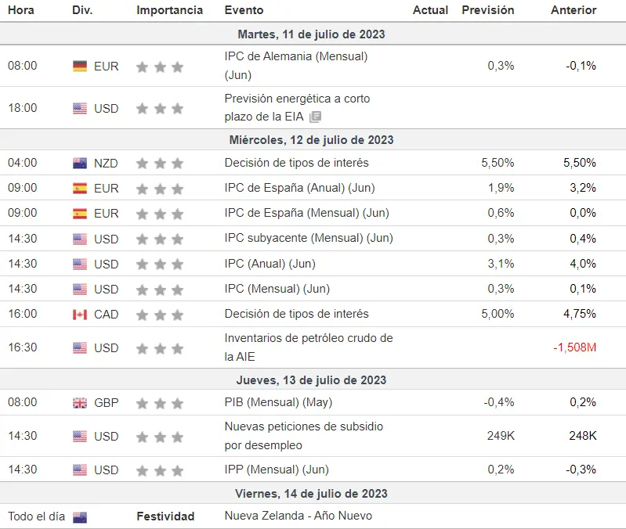Click the Canada flag on the CAD row
The width and height of the screenshot is (626, 529).
(80, 315)
